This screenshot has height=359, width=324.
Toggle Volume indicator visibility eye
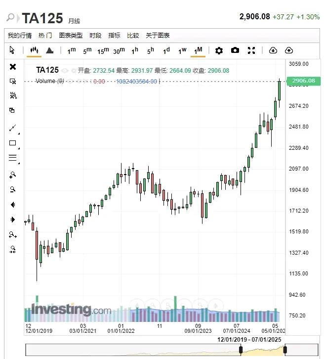coord(71,81)
